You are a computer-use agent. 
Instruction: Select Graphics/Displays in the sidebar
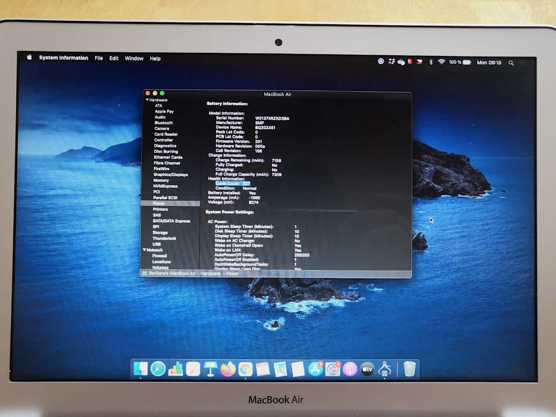(171, 174)
